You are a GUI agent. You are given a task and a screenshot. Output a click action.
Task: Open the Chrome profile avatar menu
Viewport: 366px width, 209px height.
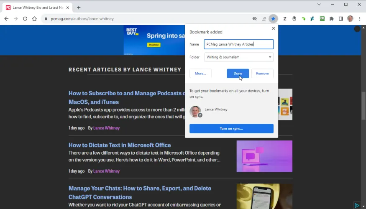point(351,19)
